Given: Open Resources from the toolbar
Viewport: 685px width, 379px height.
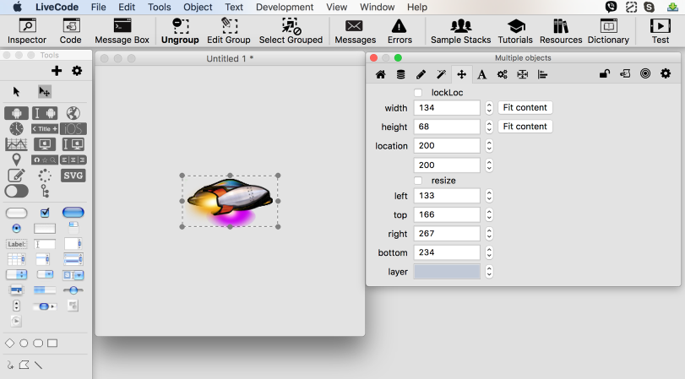Looking at the screenshot, I should click(561, 31).
